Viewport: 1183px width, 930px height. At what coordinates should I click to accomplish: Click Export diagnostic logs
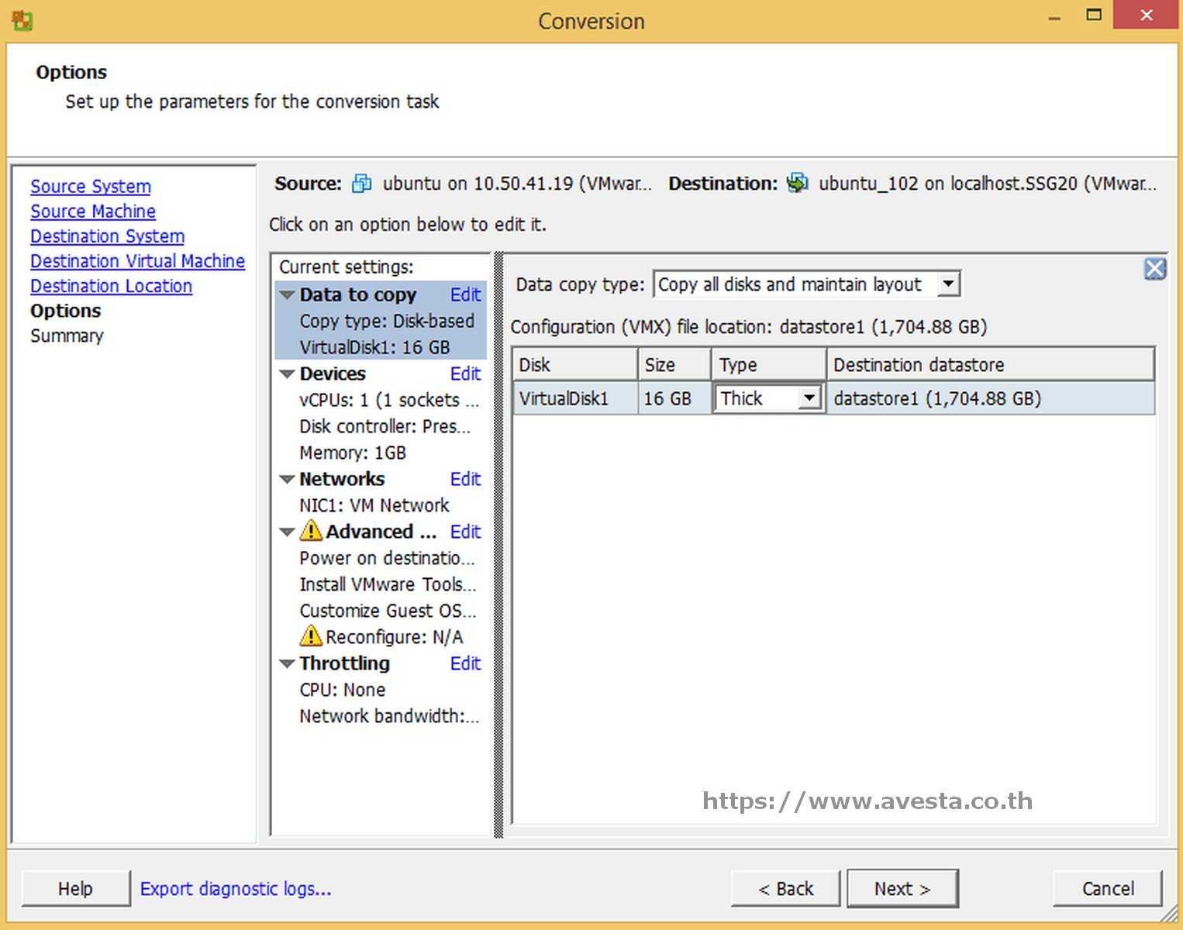[236, 888]
